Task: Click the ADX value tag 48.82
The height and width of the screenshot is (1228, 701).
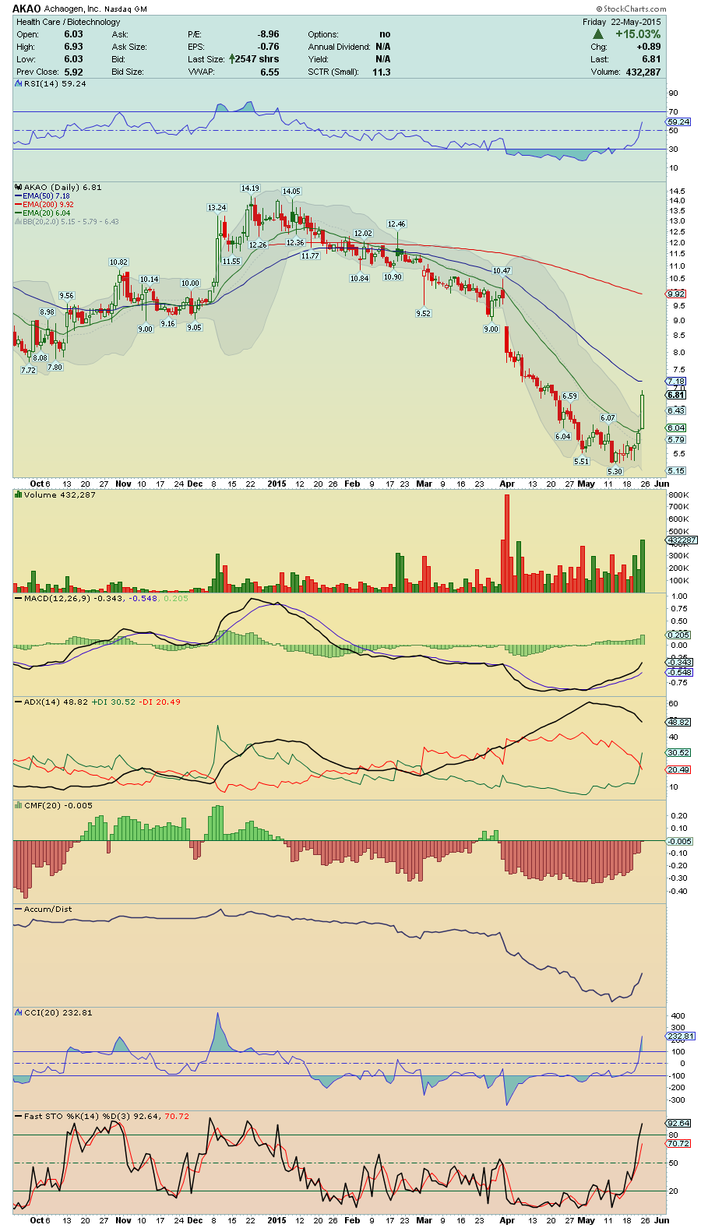Action: click(x=678, y=722)
